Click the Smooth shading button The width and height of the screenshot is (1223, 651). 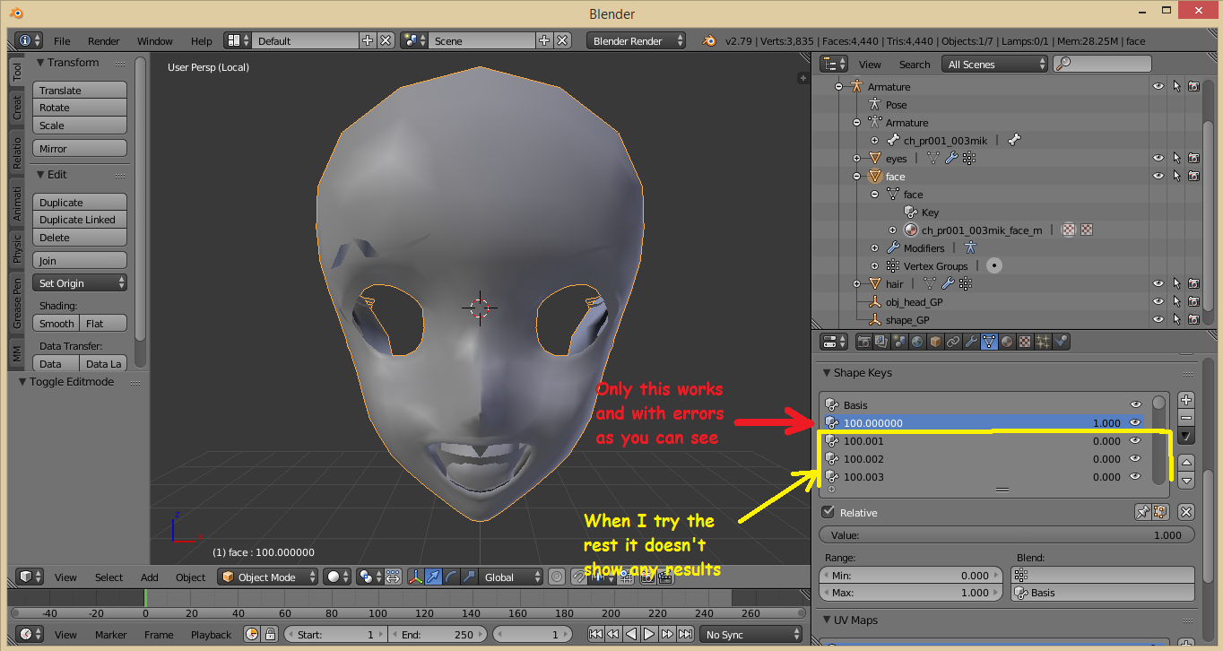tap(56, 323)
